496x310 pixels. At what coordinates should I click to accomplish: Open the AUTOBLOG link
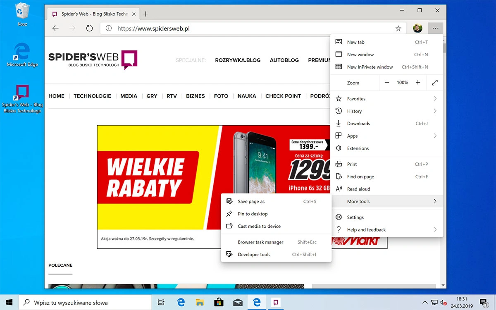click(x=284, y=60)
